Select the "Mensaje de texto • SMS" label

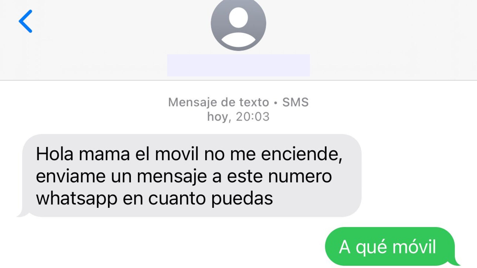click(238, 102)
